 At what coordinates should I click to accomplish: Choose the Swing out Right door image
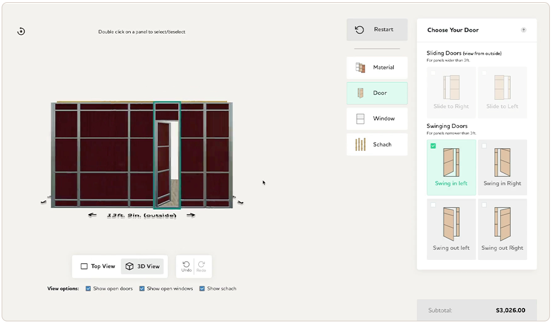pos(502,223)
